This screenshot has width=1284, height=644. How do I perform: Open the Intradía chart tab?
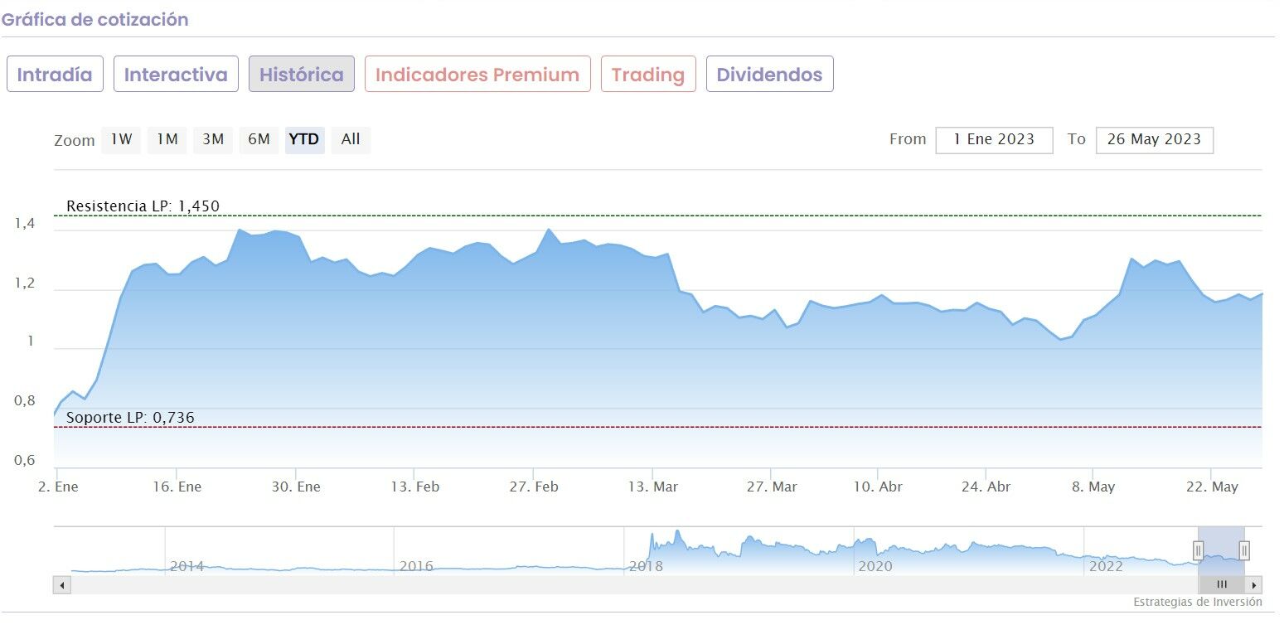point(55,75)
